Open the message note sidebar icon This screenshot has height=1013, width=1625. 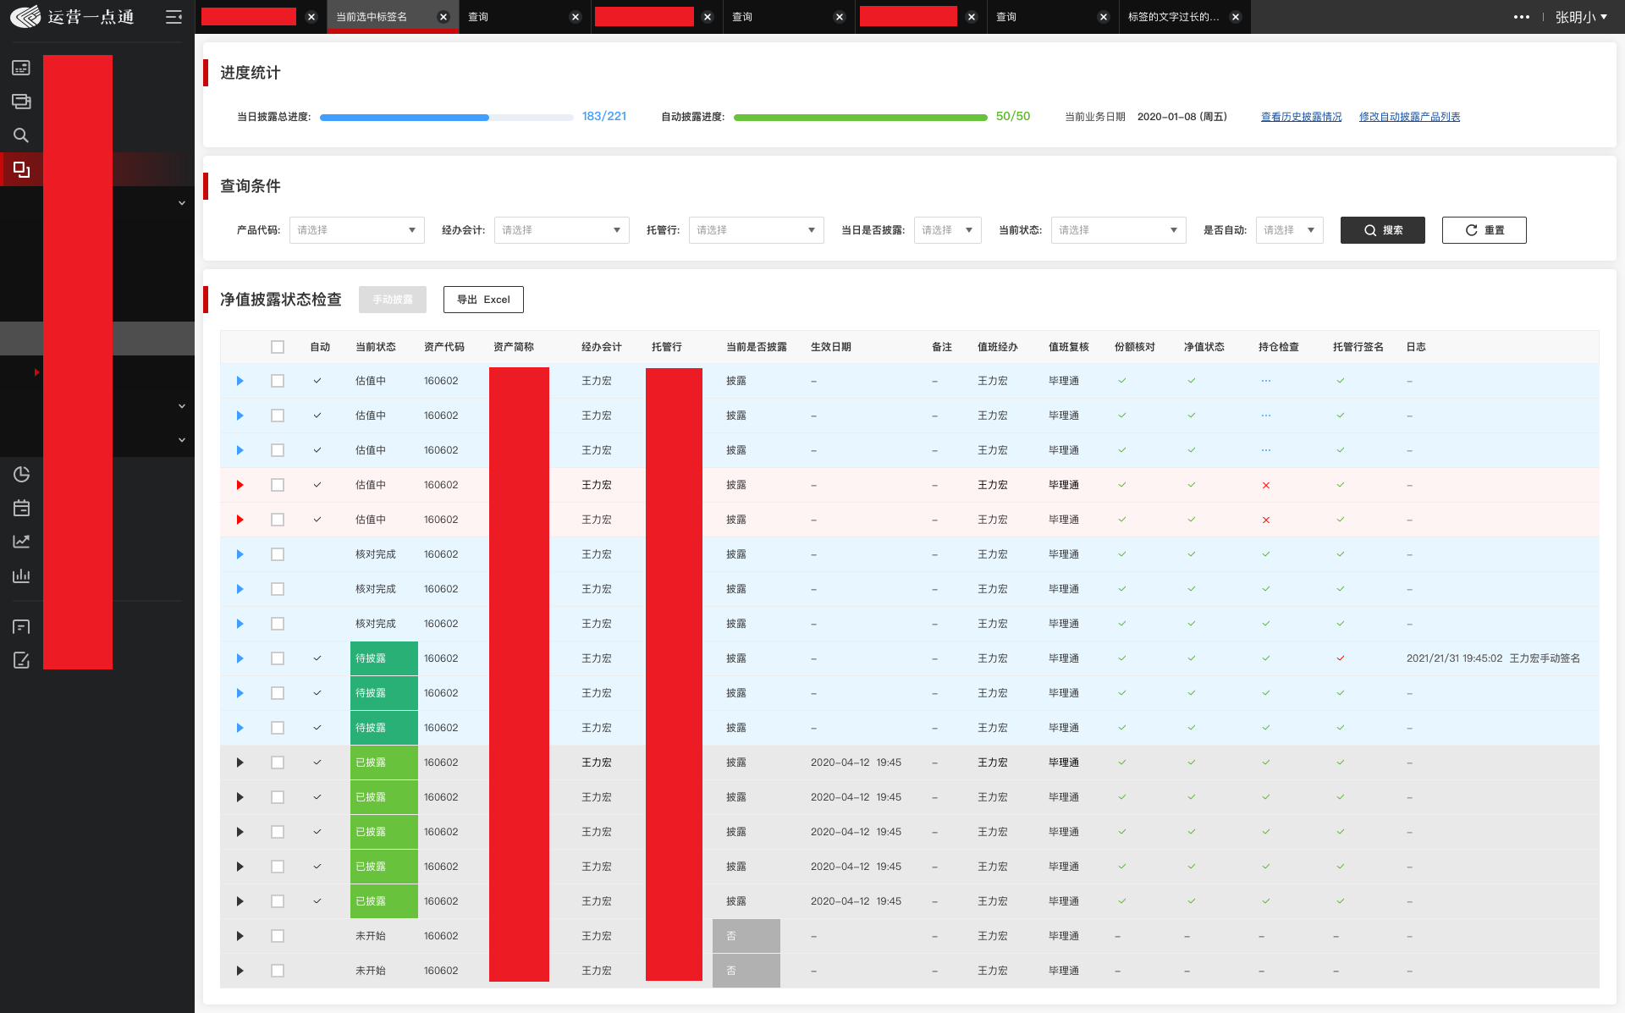[21, 626]
